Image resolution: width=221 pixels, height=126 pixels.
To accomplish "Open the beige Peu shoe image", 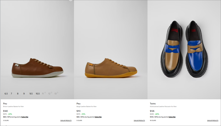I will [111, 50].
